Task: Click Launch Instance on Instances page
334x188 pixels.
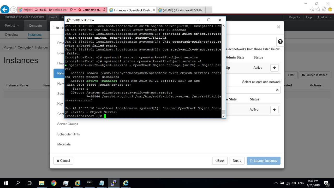Action: 314,75
